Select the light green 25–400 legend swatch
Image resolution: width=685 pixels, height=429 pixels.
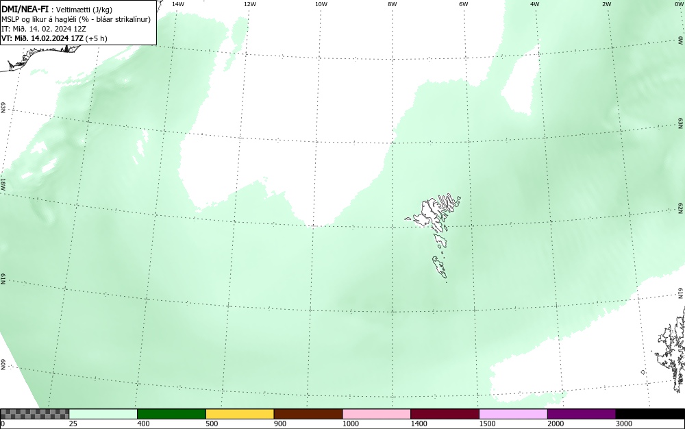point(103,414)
